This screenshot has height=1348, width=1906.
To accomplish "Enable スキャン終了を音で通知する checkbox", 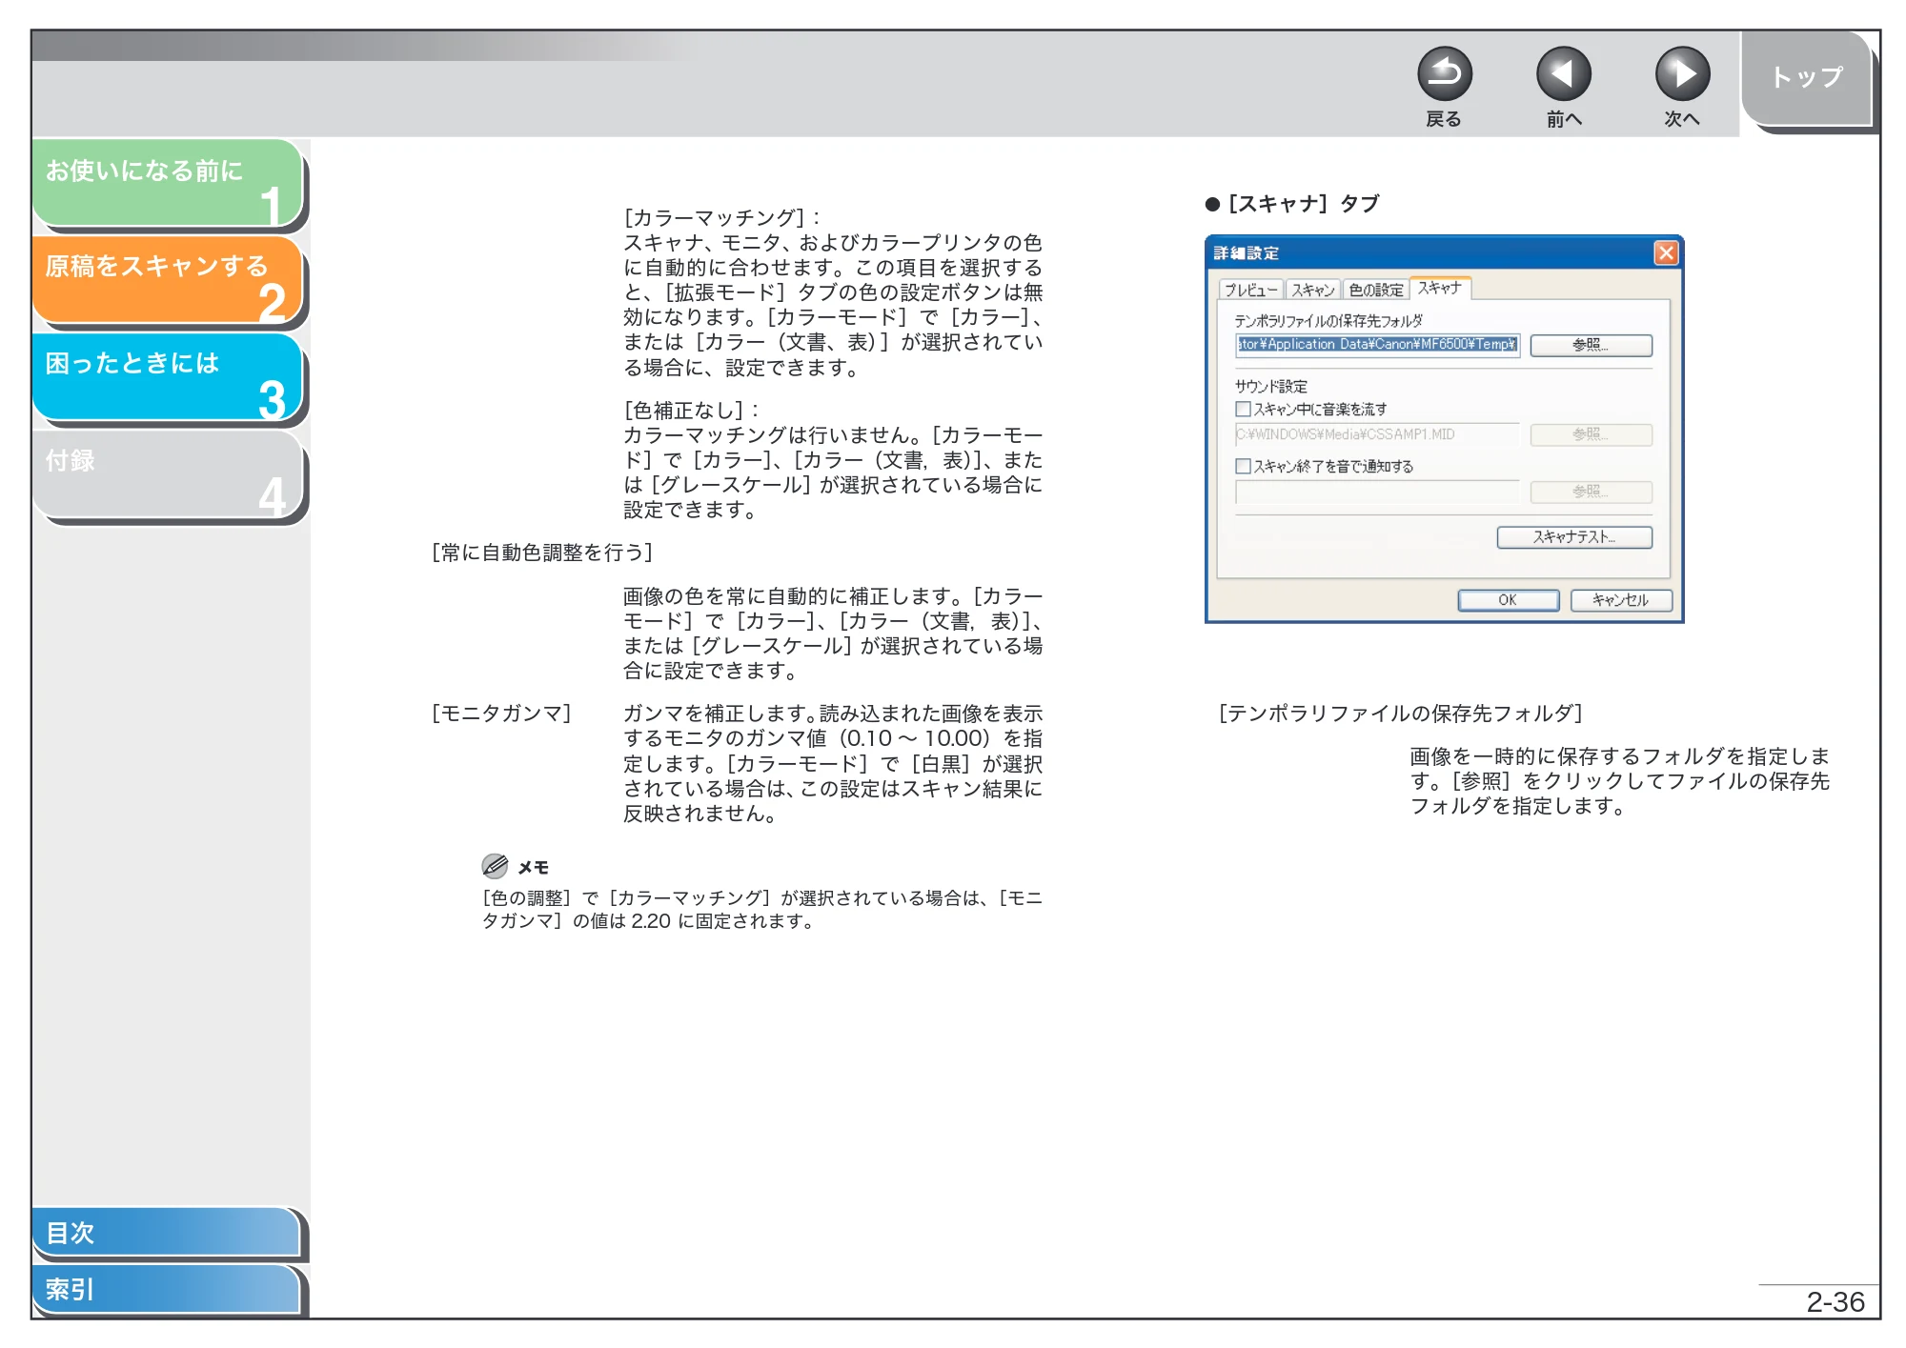I will click(x=1243, y=466).
